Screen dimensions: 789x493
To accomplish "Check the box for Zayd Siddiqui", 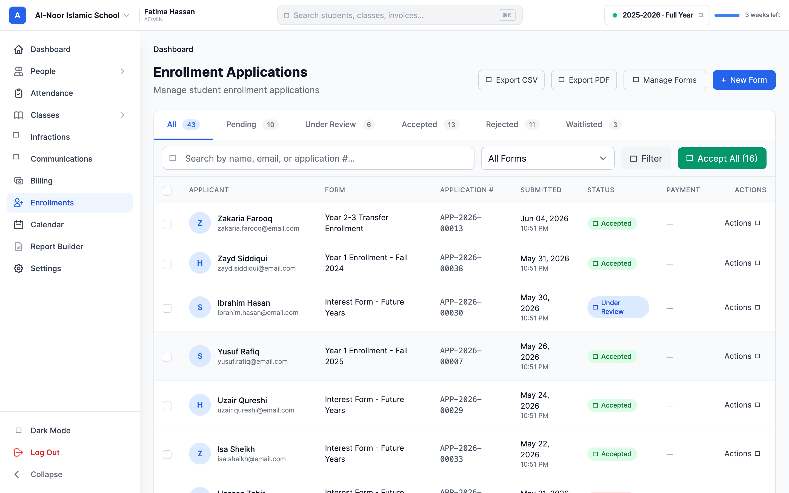I will (x=167, y=263).
